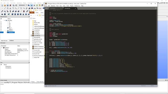The width and height of the screenshot is (168, 94).
Task: Click Explorer up arrow button
Action: (x=38, y=15)
